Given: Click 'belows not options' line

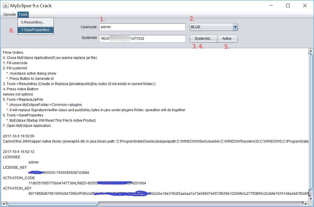Looking at the screenshot, I should click(18, 94).
